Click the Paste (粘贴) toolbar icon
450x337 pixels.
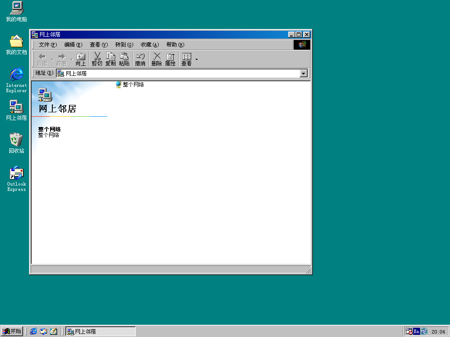pos(124,59)
